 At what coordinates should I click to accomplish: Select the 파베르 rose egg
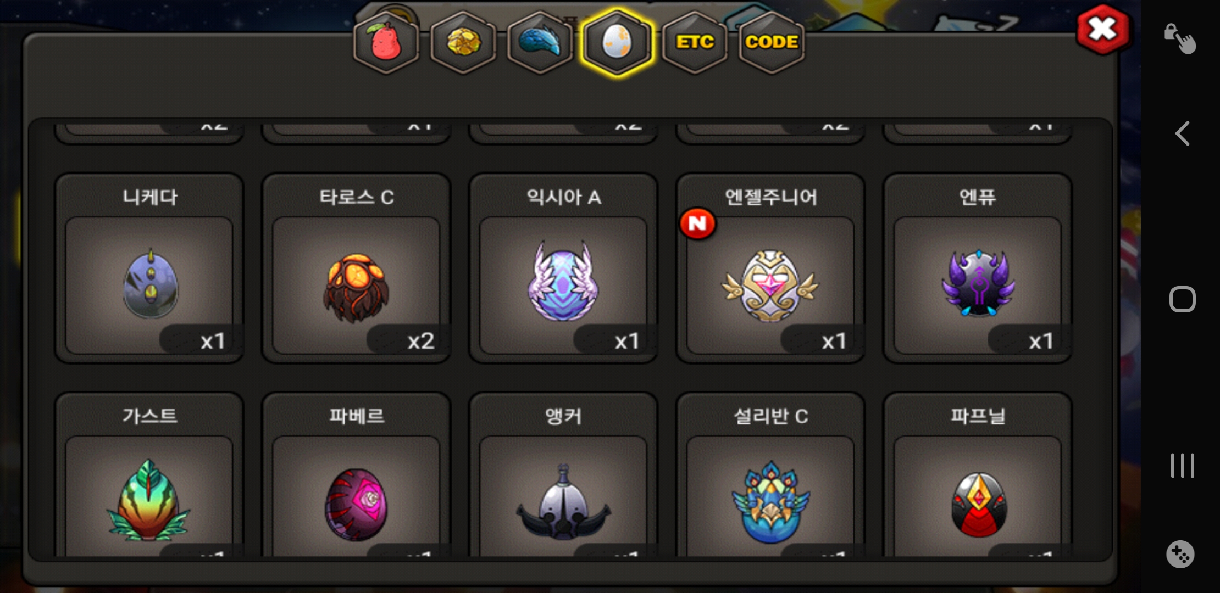point(356,475)
